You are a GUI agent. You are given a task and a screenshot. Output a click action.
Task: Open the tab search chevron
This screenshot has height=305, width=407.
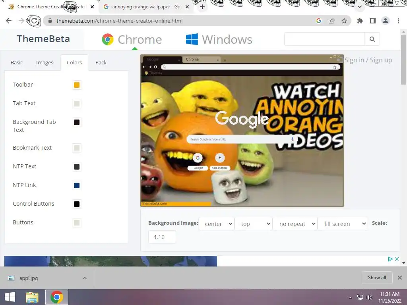359,7
